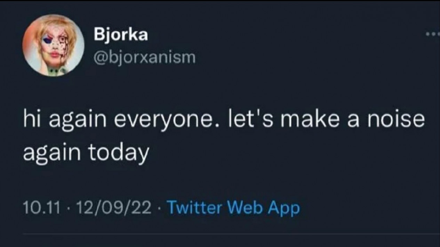This screenshot has height=247, width=440.
Task: Click the word 'App' in the source label
Action: pyautogui.click(x=283, y=208)
